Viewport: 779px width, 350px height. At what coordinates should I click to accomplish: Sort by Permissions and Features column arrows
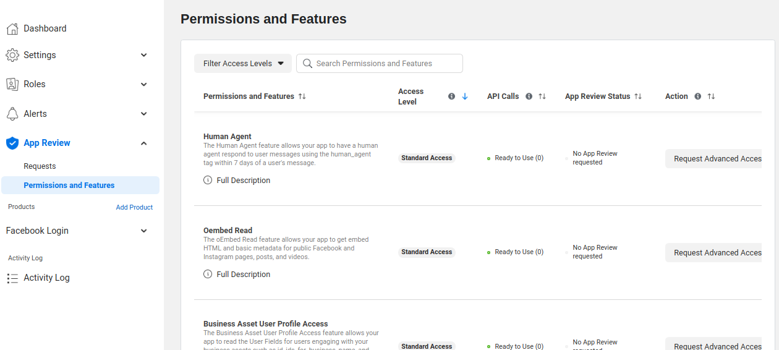pyautogui.click(x=302, y=96)
